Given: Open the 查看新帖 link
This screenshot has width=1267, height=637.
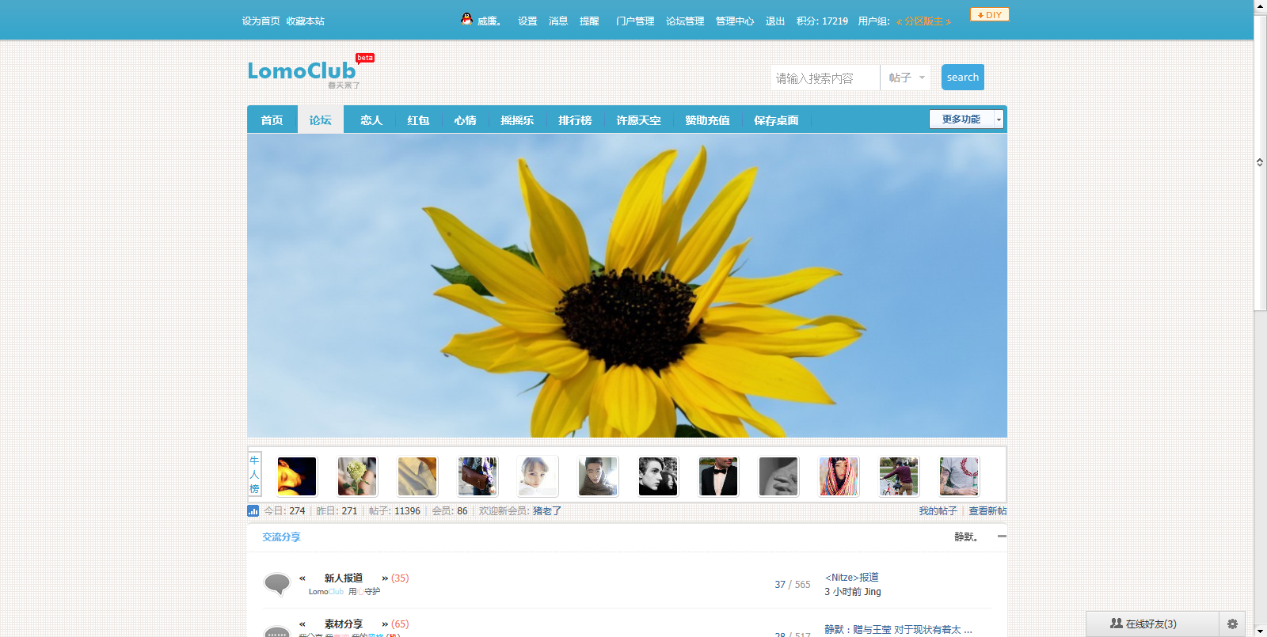Looking at the screenshot, I should click(x=987, y=511).
